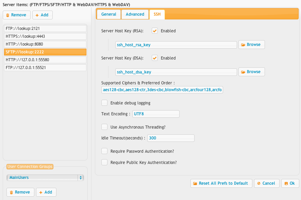Screen dimensions: 301x200
Task: Browse for the RSA host key file
Action: [251, 45]
